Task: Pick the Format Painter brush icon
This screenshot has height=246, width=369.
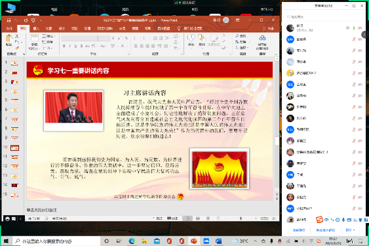Action: [x=16, y=48]
